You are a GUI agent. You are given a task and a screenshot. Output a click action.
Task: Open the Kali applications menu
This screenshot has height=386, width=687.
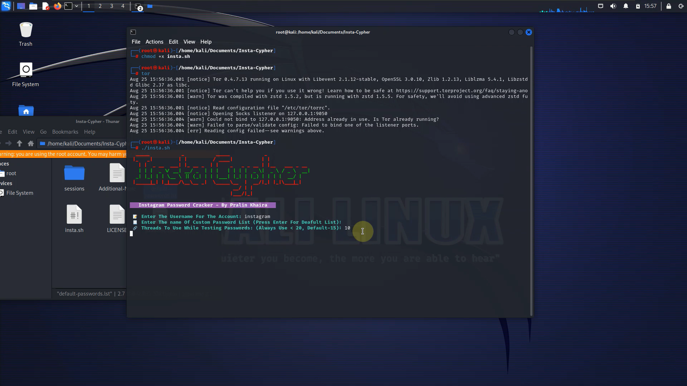(x=6, y=6)
